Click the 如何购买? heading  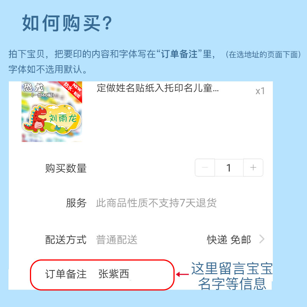pos(67,23)
